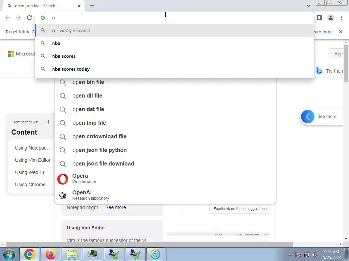The height and width of the screenshot is (261, 349).
Task: Click the Google icon in the address bar
Action: pyautogui.click(x=43, y=18)
